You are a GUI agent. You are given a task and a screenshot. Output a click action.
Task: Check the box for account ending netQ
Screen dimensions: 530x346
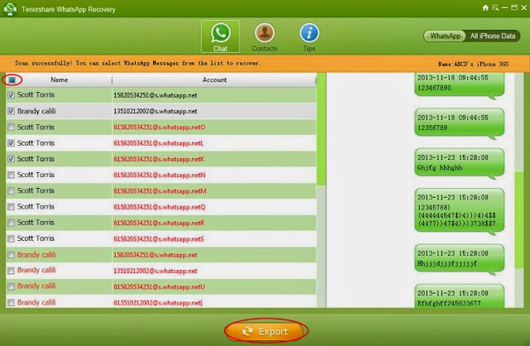coord(11,206)
